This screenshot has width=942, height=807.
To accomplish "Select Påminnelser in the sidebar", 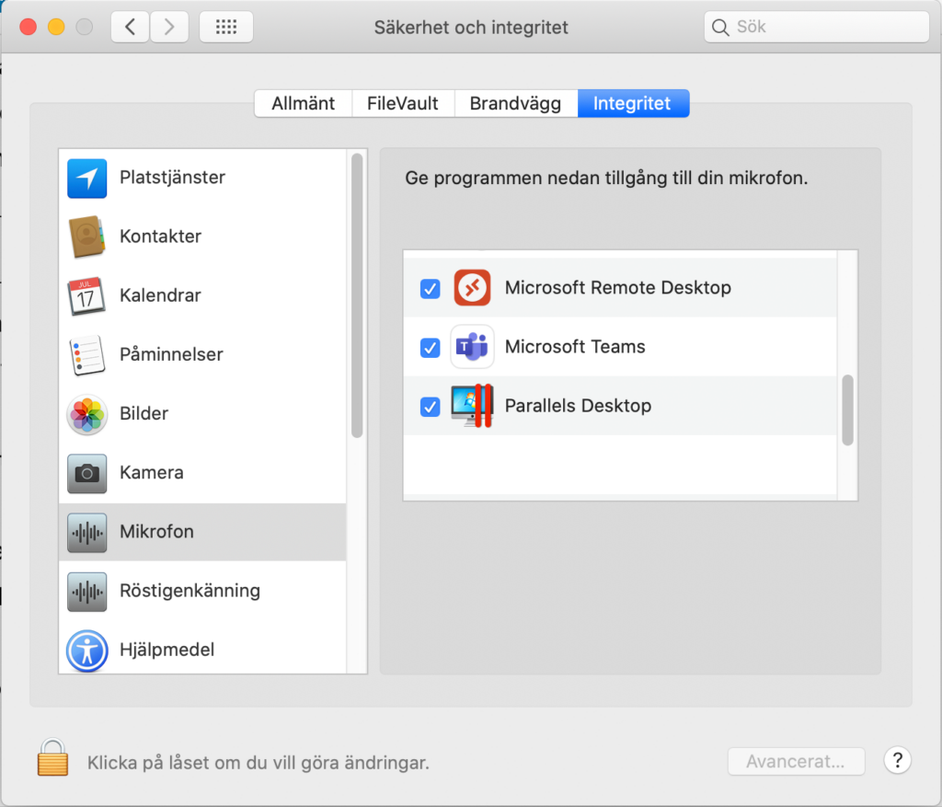I will tap(202, 354).
